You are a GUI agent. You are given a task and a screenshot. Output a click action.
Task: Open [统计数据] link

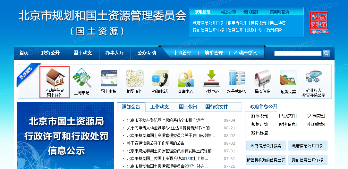(259, 133)
